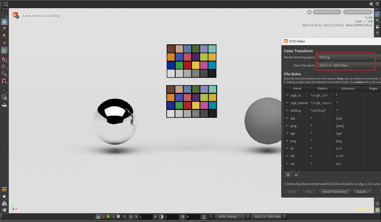Click the Name column header
The height and width of the screenshot is (222, 381).
(297, 88)
